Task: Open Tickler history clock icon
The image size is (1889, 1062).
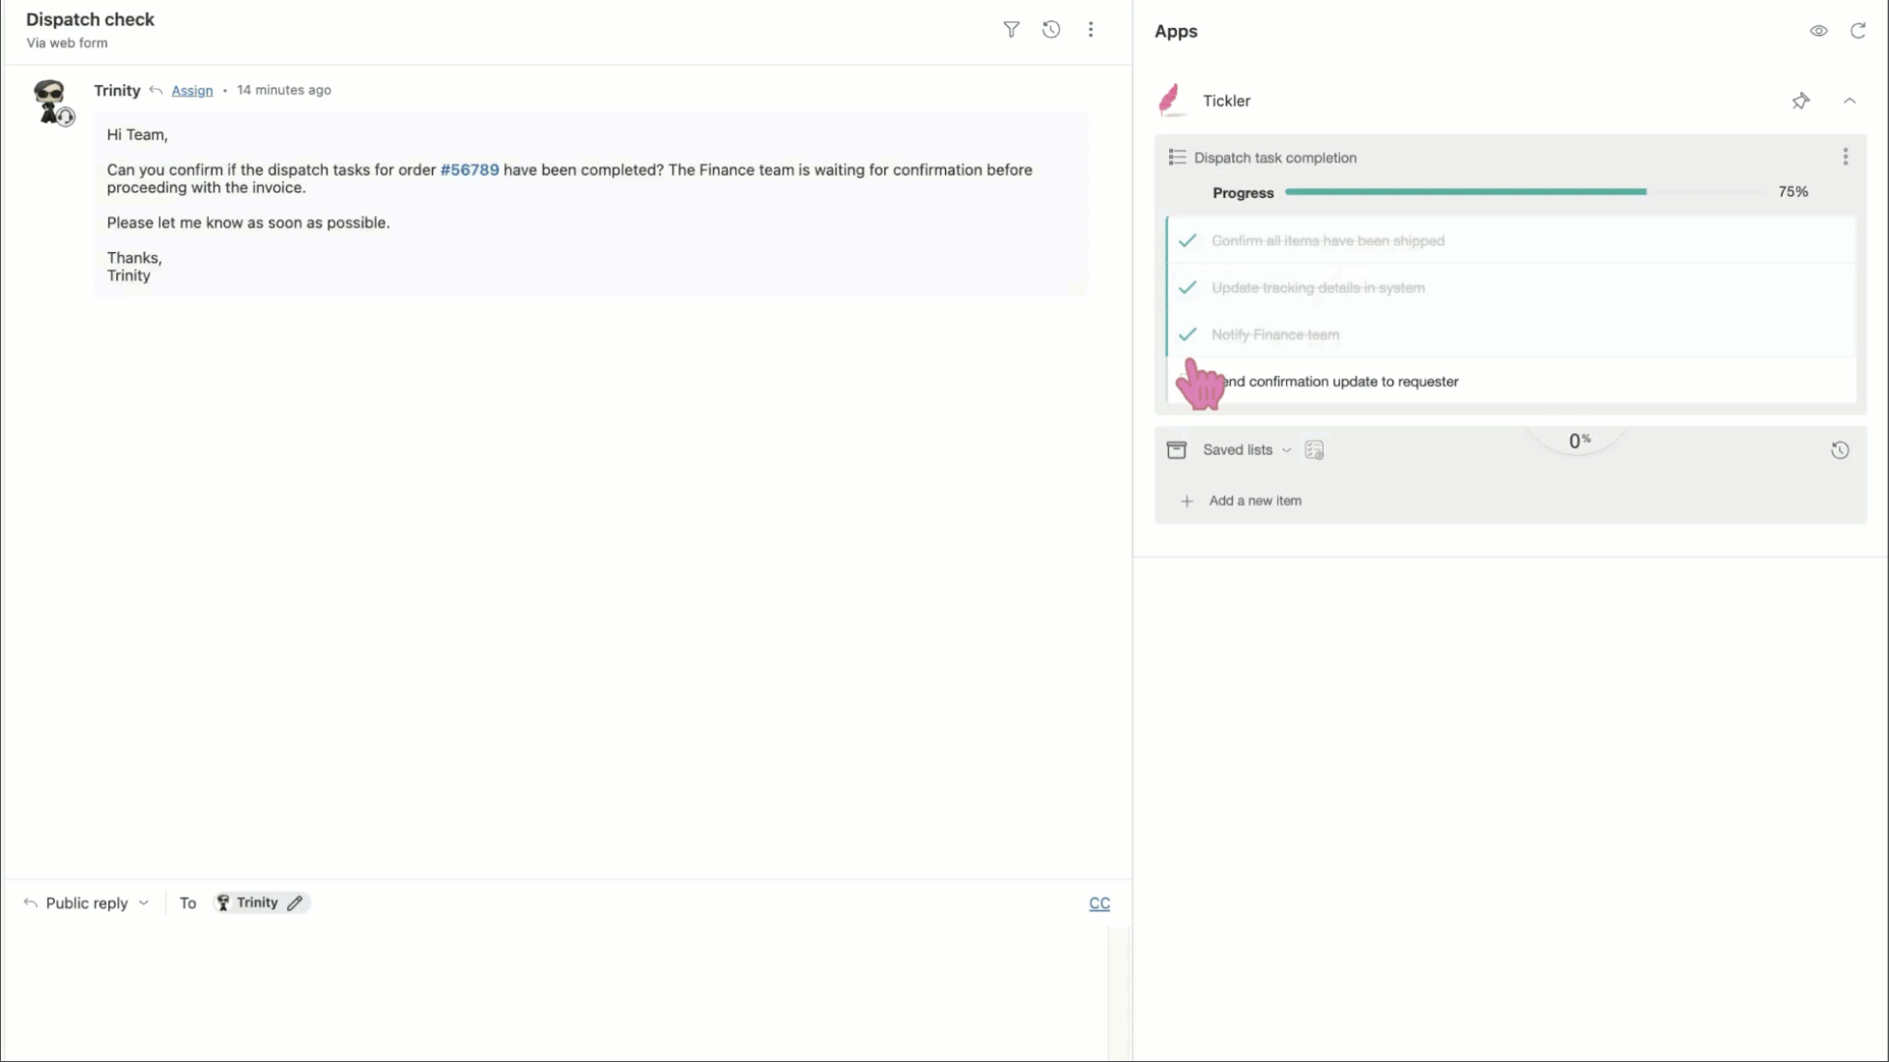Action: coord(1840,450)
